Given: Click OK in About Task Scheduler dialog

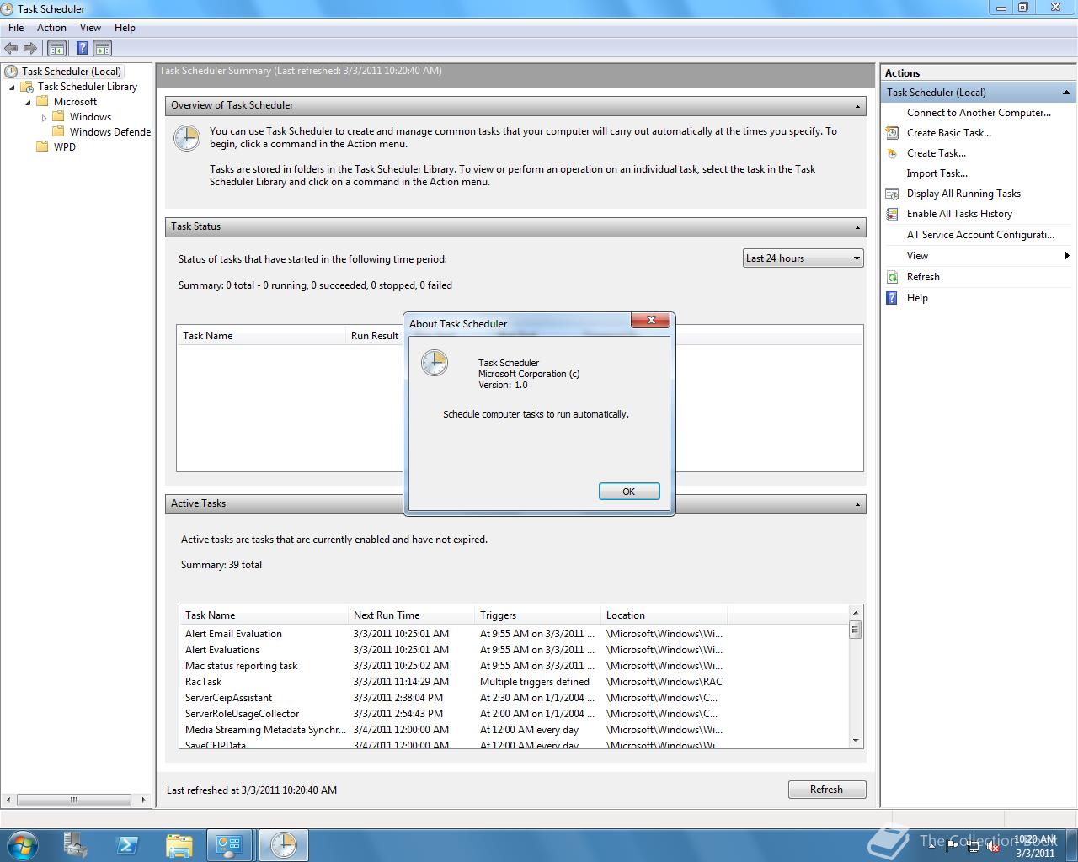Looking at the screenshot, I should [x=629, y=492].
